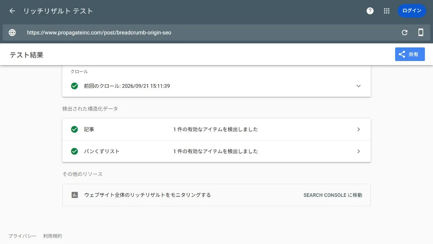Click the リッチリザルト テスト title
This screenshot has width=433, height=244.
[x=58, y=11]
